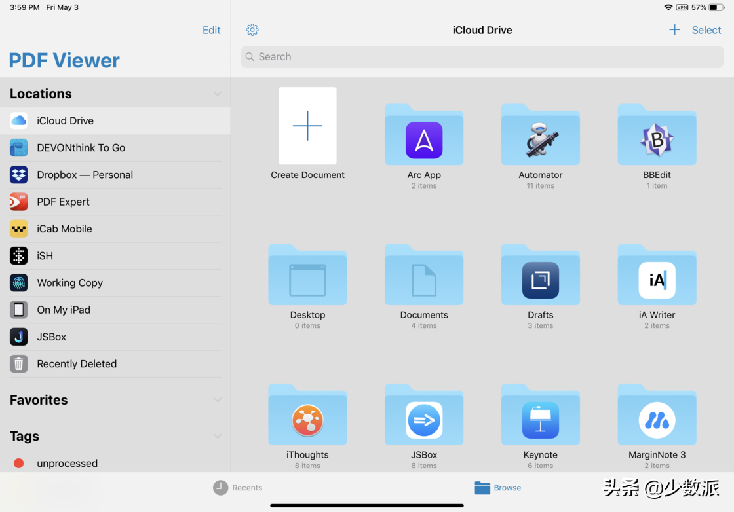Collapse the Locations section chevron

point(217,94)
